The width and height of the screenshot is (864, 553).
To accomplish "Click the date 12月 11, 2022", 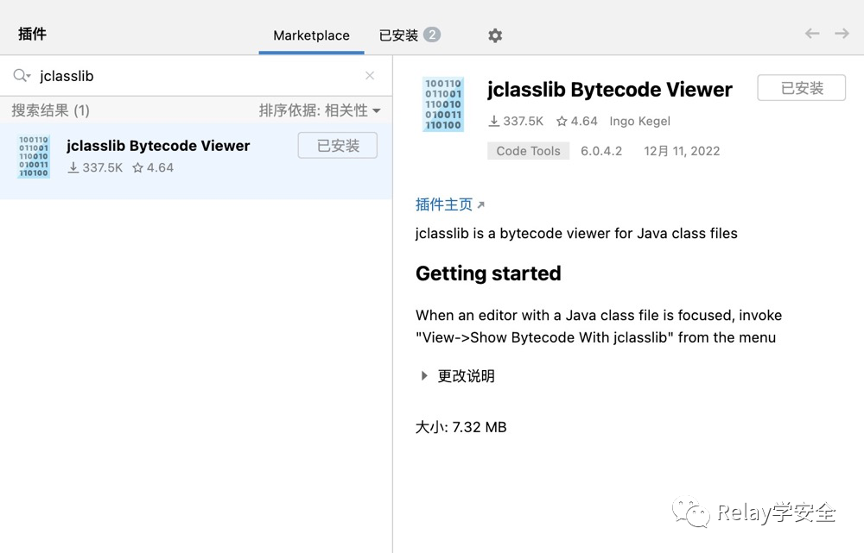I will 682,151.
